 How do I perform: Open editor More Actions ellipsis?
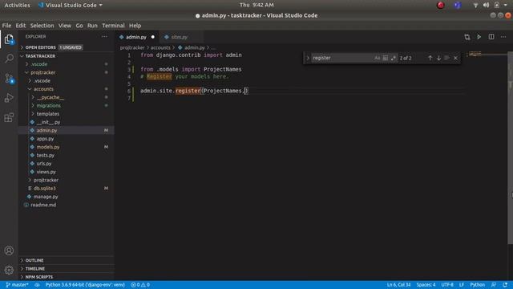tap(503, 37)
